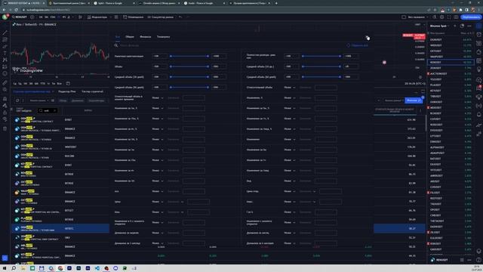This screenshot has height=272, width=483.
Task: Open the date range calendar icon
Action: [x=68, y=84]
